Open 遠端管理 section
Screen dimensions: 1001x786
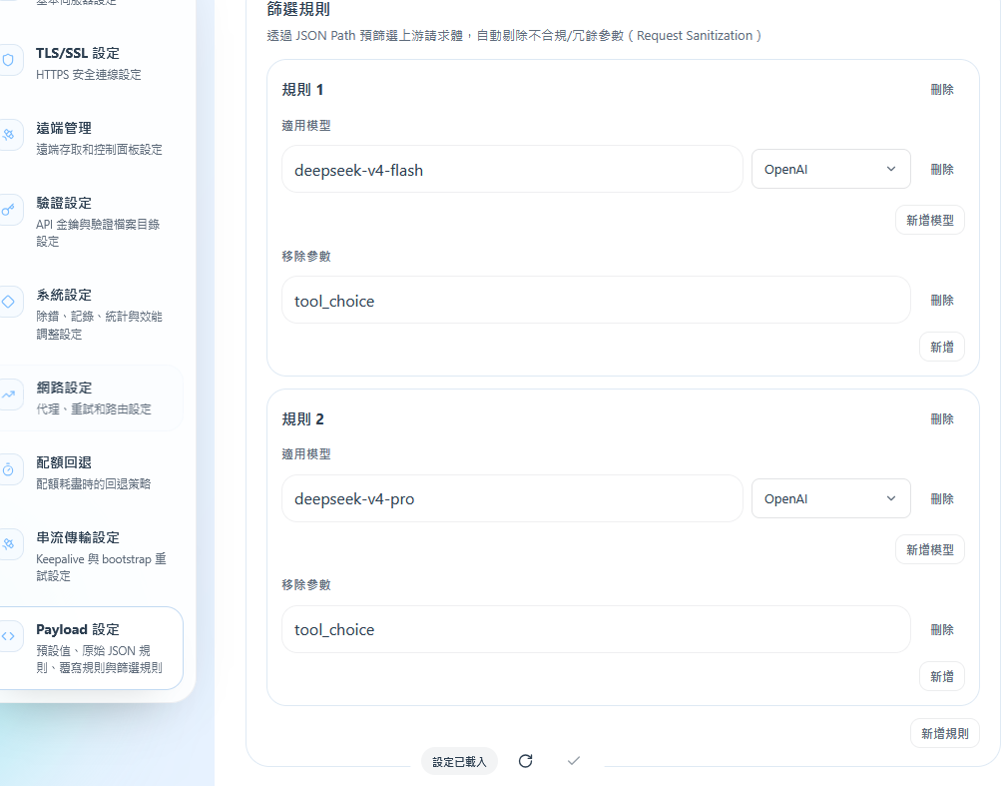point(91,138)
